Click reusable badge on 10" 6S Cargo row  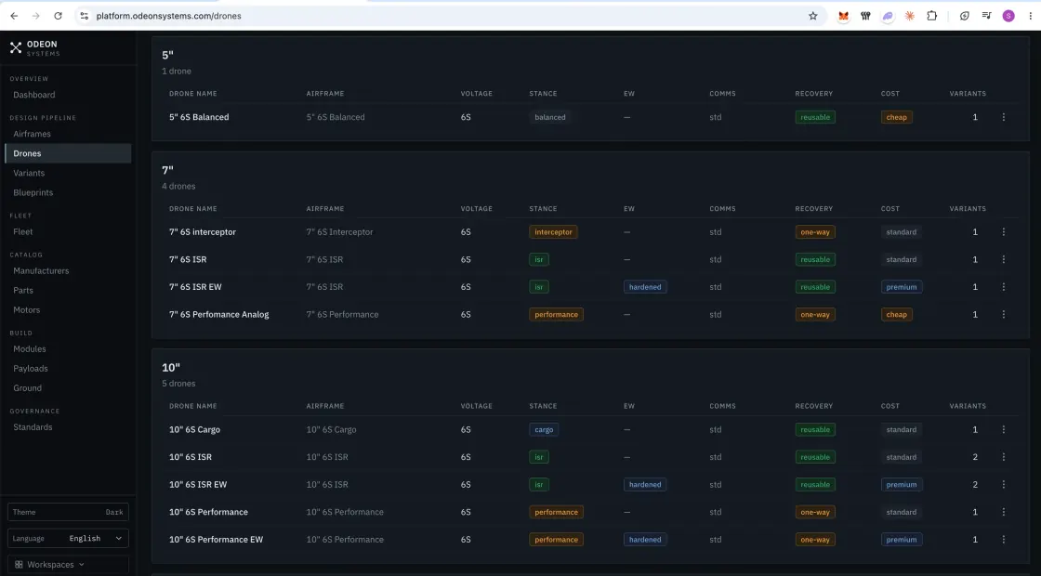(x=814, y=429)
